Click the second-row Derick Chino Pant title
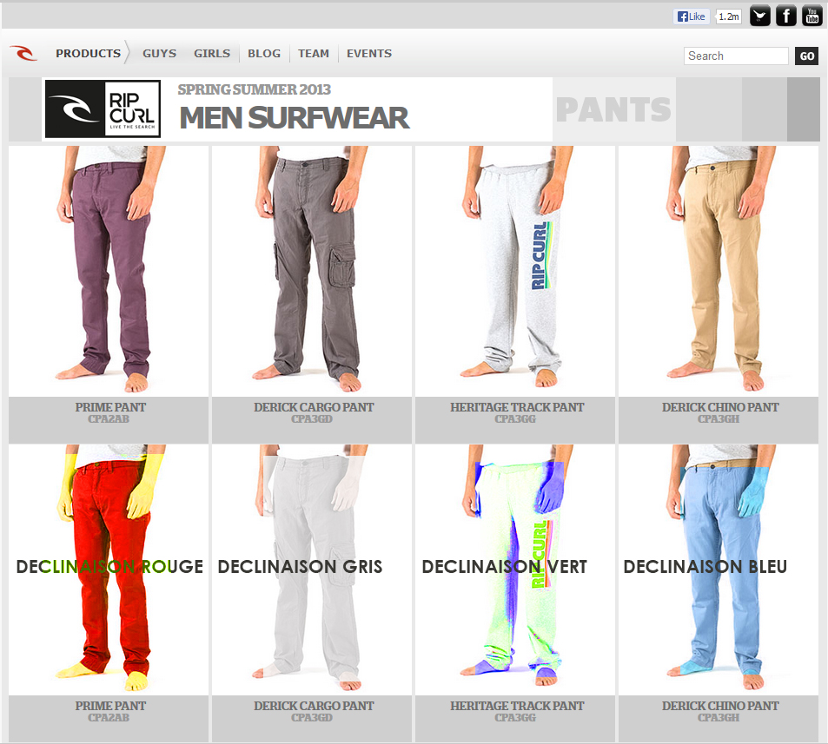The width and height of the screenshot is (828, 744). (x=720, y=706)
